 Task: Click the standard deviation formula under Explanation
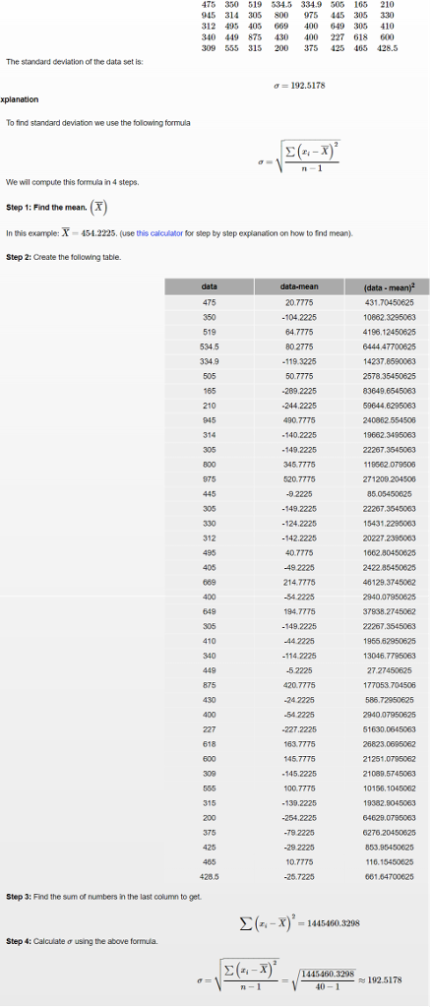[x=299, y=158]
